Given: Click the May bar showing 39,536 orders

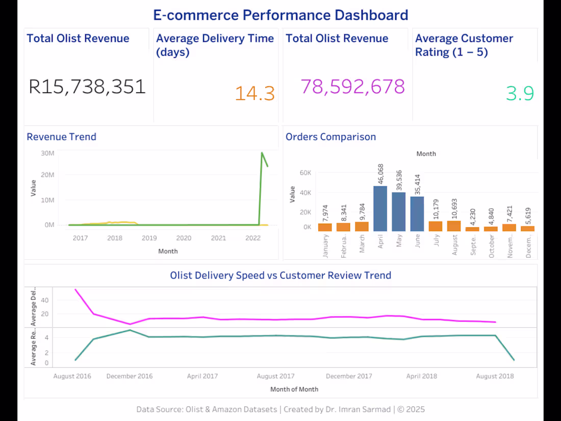Looking at the screenshot, I should click(x=398, y=211).
